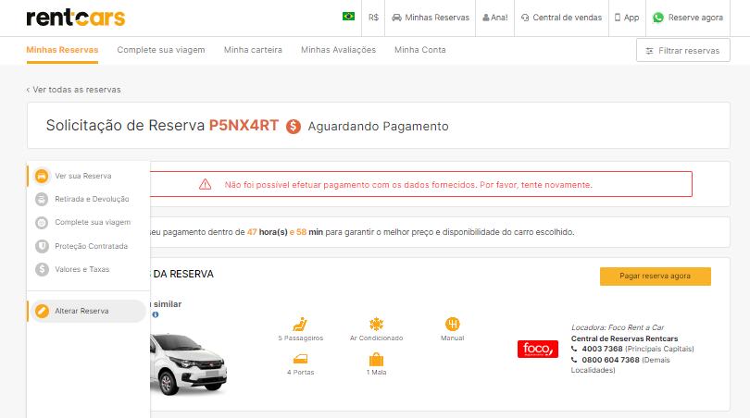Go to the Minha Conta tab
The width and height of the screenshot is (750, 418).
419,50
